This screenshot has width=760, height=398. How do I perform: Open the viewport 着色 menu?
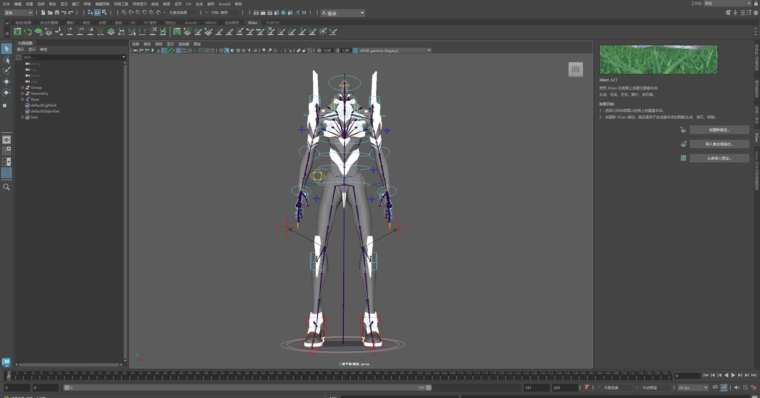point(147,44)
